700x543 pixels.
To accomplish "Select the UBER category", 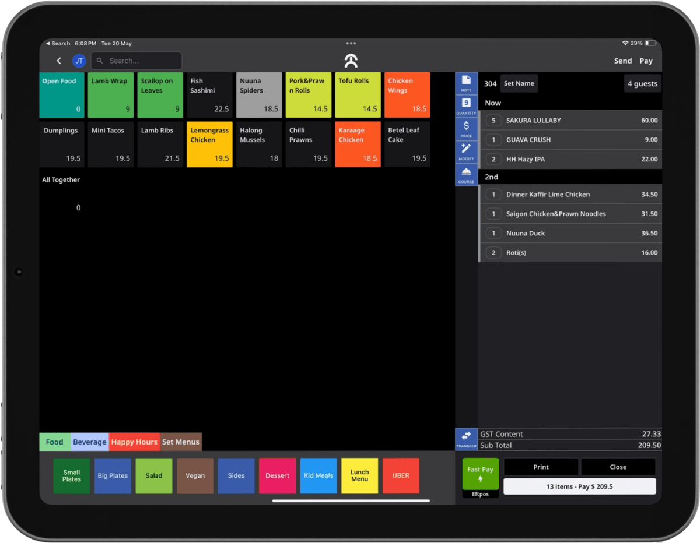I will pos(401,475).
